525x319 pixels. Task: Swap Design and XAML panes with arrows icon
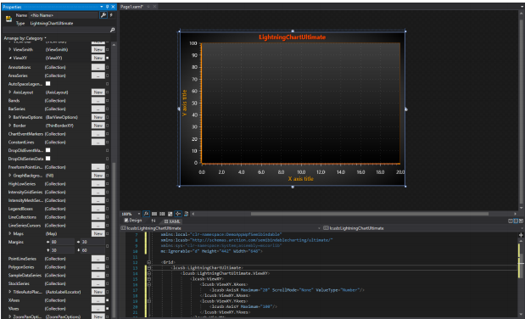click(x=154, y=221)
